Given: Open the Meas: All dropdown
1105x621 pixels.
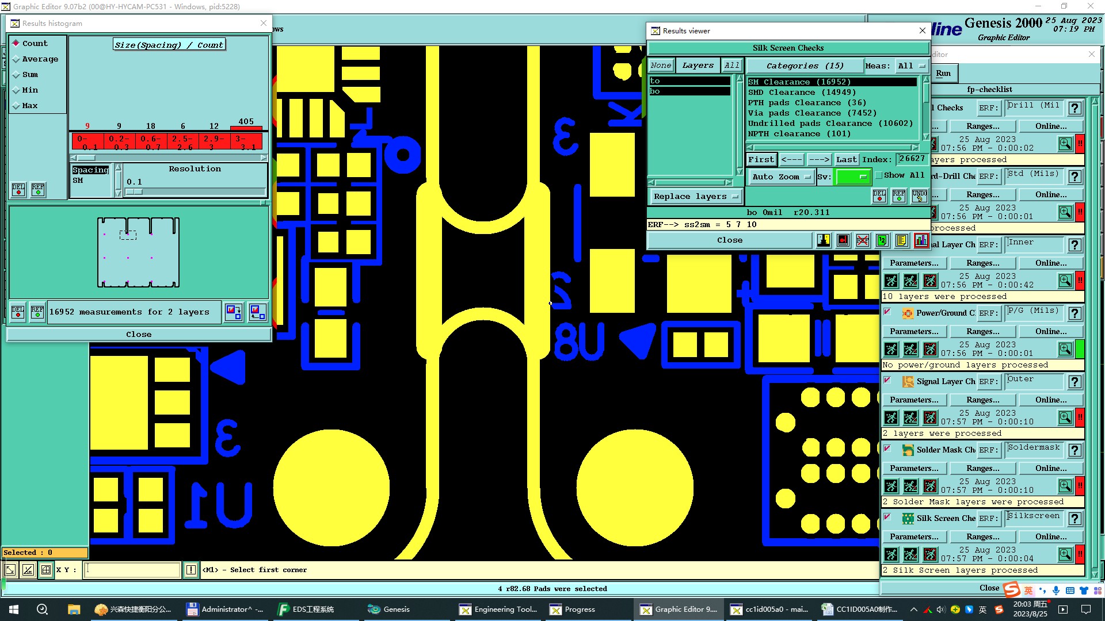Looking at the screenshot, I should coord(912,66).
